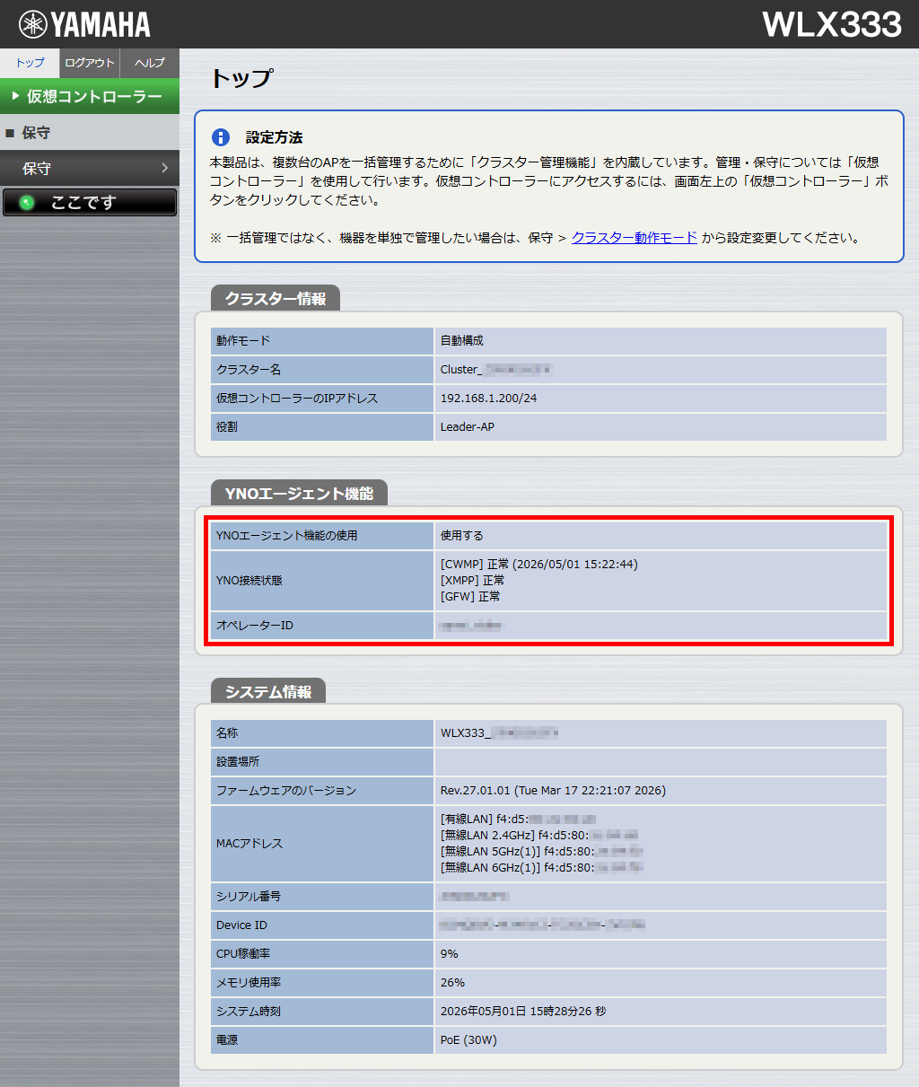Viewport: 919px width, 1087px height.
Task: Click the Yamaha logo in header
Action: (x=84, y=24)
